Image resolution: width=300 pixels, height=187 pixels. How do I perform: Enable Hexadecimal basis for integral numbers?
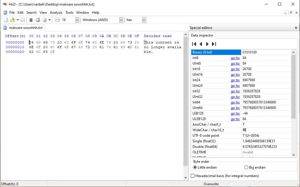coord(225,176)
